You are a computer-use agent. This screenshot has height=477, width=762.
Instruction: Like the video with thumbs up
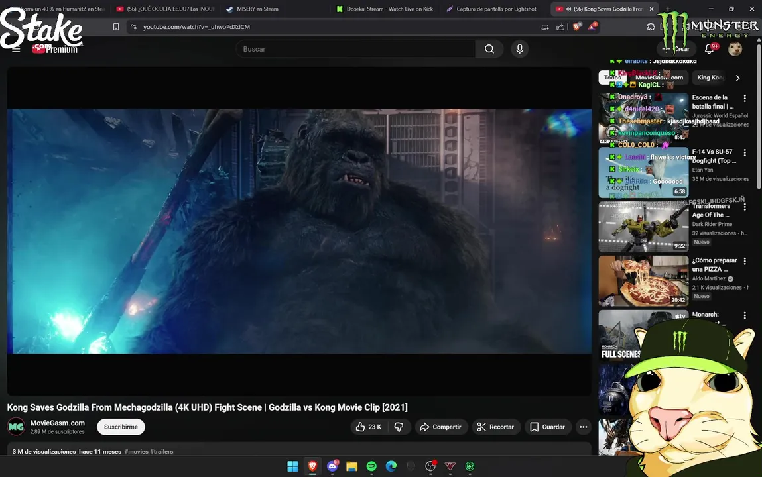[x=368, y=427]
